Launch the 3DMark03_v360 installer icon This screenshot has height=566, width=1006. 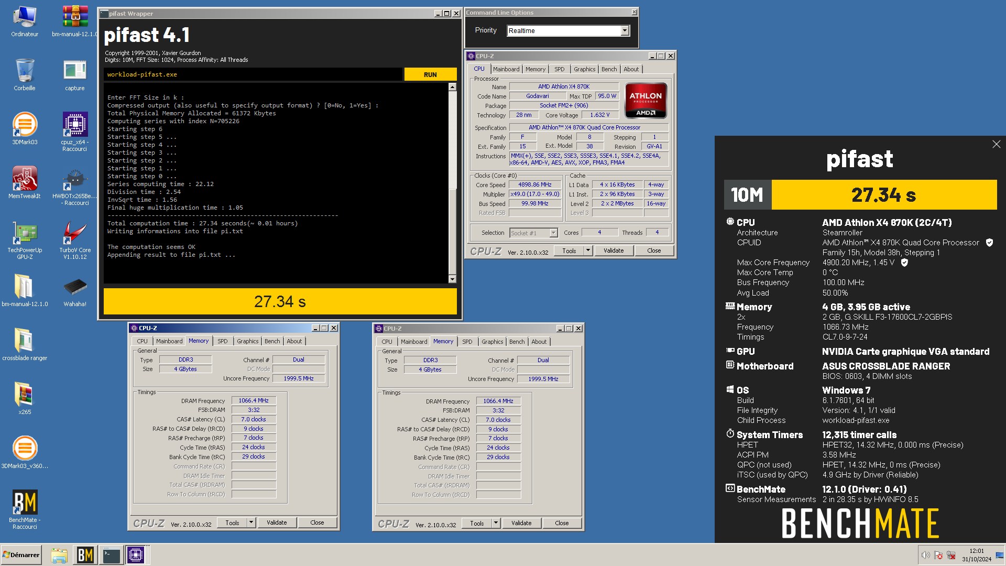point(25,452)
